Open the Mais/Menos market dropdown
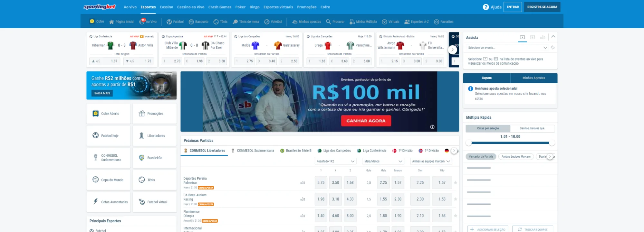 point(383,161)
